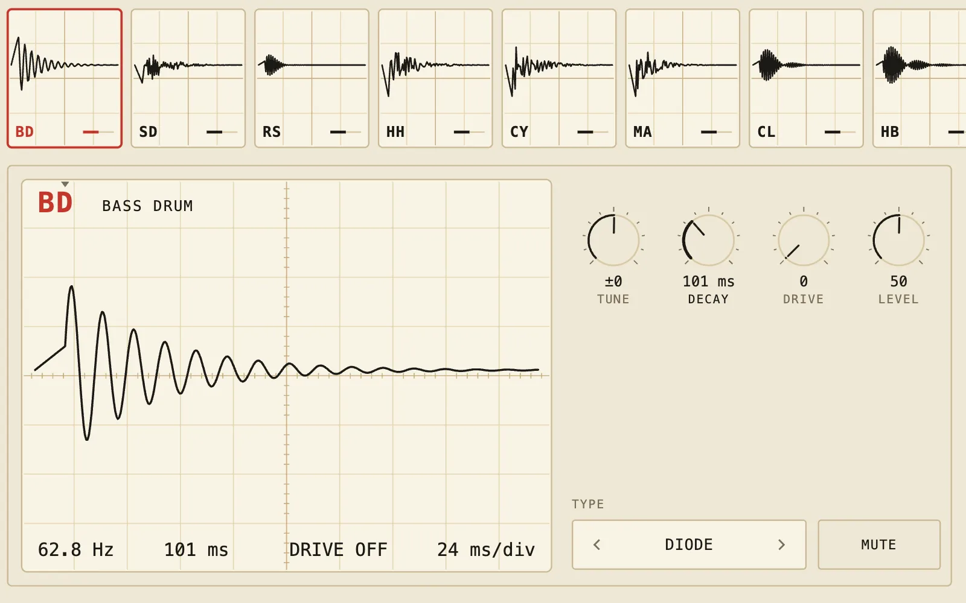Click the 24 ms/div time scale readout
Viewport: 966px width, 603px height.
coord(486,549)
